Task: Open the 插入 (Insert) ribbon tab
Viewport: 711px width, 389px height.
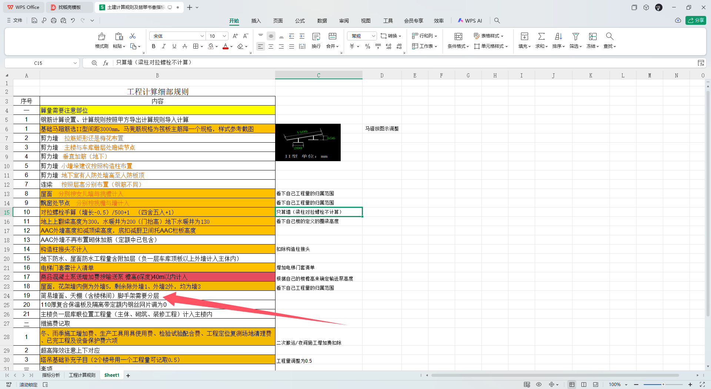Action: [x=256, y=21]
